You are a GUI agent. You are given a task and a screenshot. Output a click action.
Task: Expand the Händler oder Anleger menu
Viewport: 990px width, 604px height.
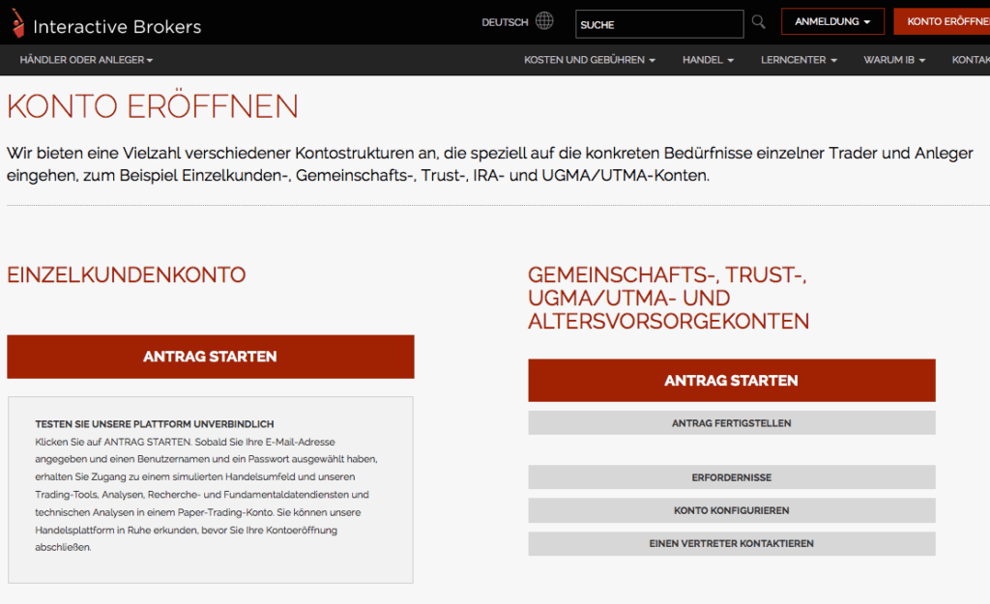[86, 60]
